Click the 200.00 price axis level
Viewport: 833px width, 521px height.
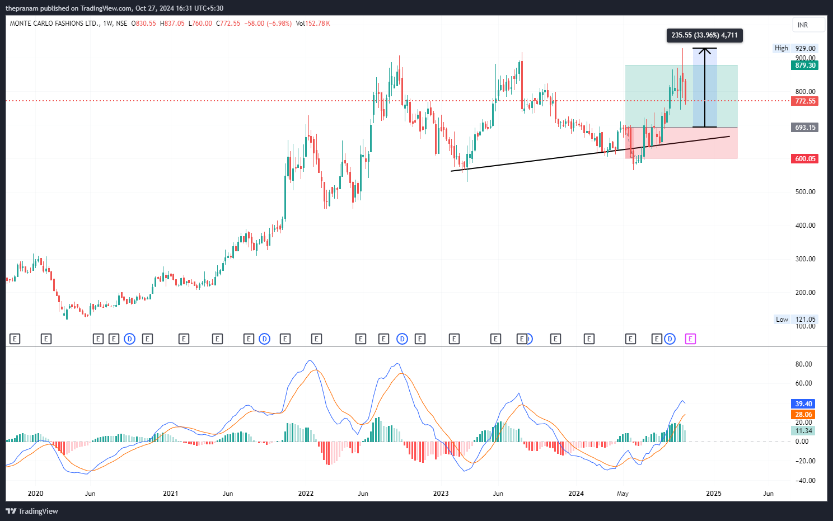pos(806,293)
